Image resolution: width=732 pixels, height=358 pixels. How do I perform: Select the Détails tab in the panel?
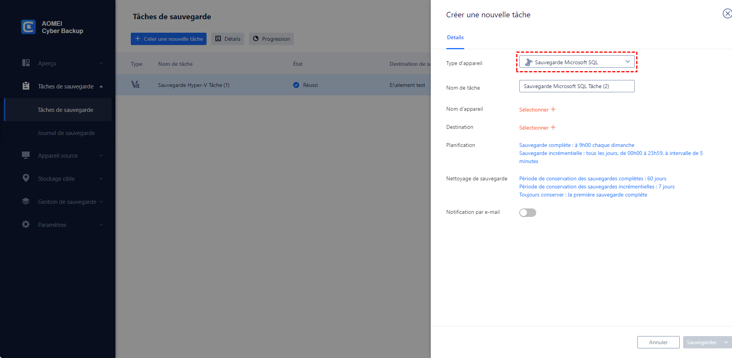click(455, 38)
